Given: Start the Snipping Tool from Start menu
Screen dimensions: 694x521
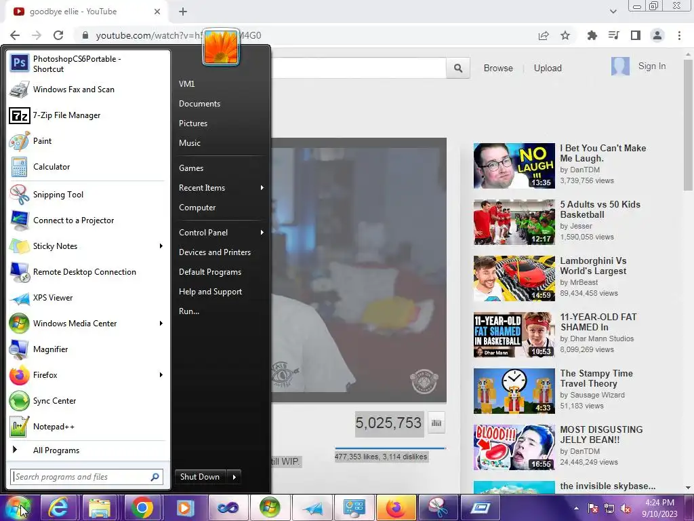Looking at the screenshot, I should (87, 195).
